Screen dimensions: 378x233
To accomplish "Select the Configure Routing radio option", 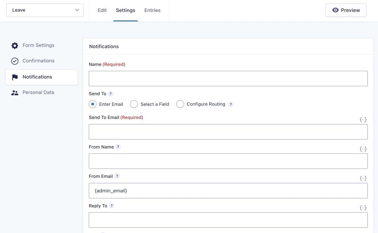I will coord(180,104).
